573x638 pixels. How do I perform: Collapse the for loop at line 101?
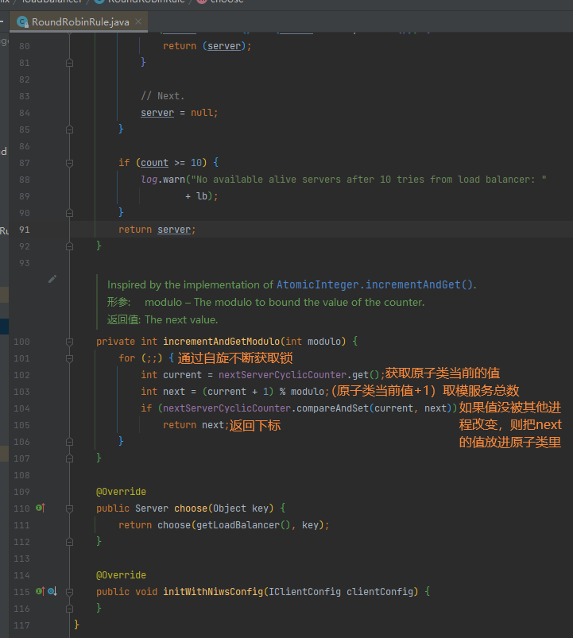70,358
